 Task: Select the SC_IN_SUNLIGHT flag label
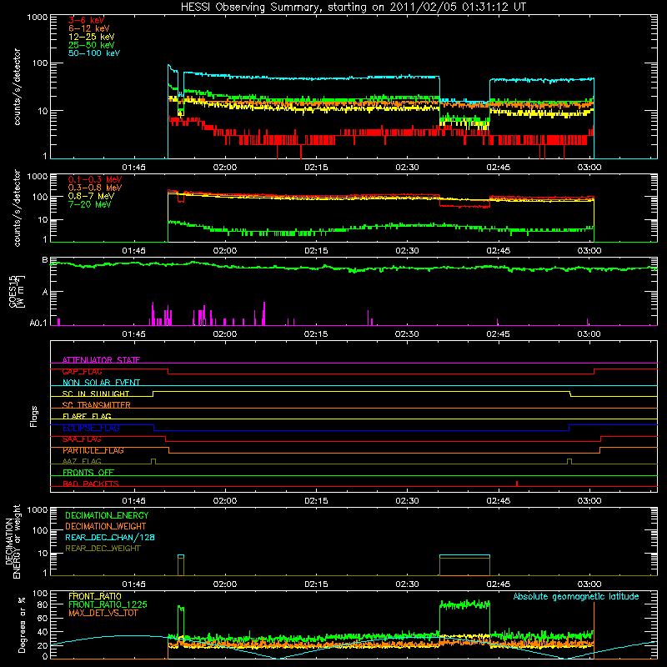point(96,394)
